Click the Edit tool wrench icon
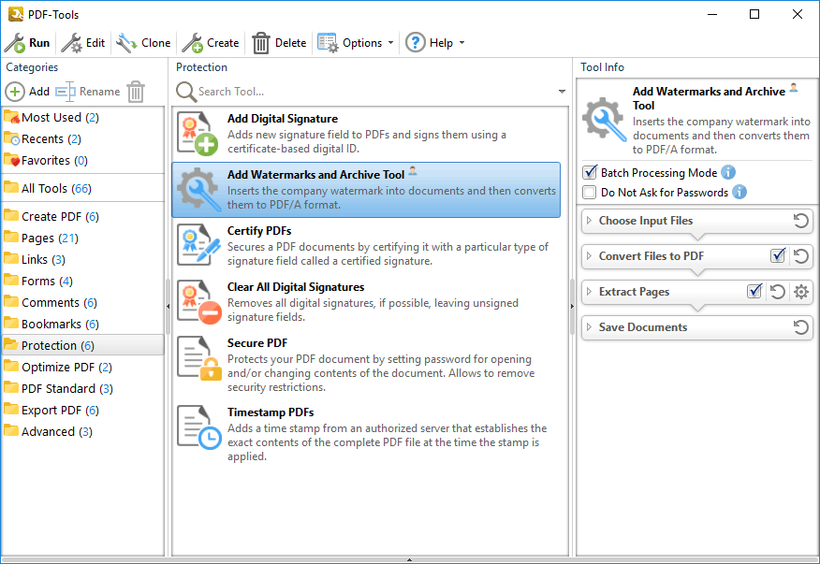Image resolution: width=820 pixels, height=564 pixels. pos(72,43)
